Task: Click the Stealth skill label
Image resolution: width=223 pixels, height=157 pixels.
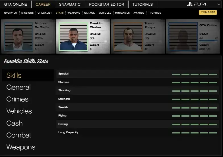Action: 63,107
